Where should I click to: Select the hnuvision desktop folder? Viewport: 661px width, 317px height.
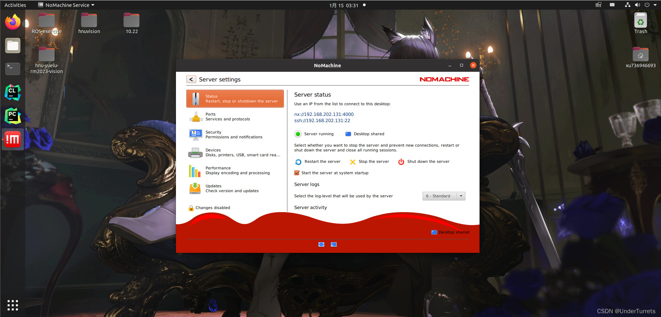point(89,23)
